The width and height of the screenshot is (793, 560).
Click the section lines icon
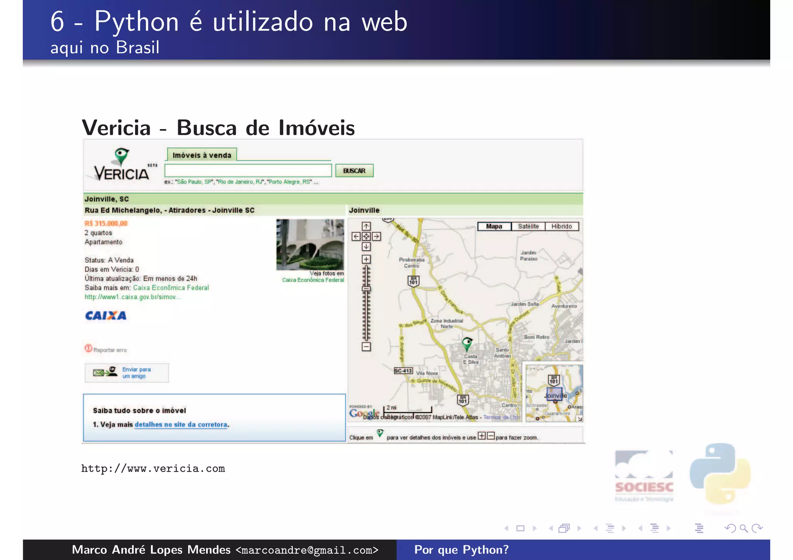[654, 528]
